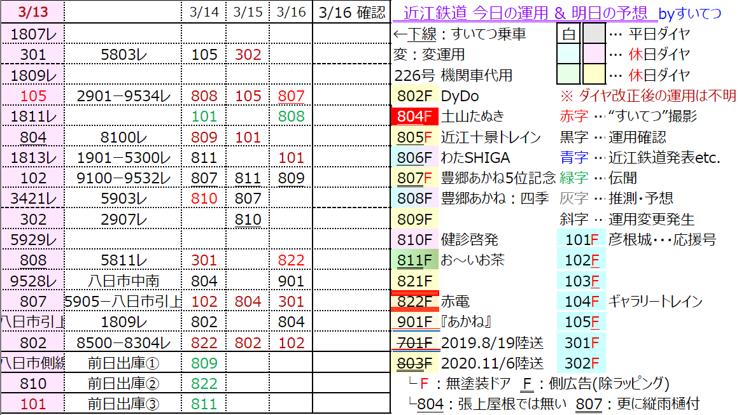Select the 806F legend cell
Image resolution: width=739 pixels, height=415 pixels.
[x=415, y=158]
